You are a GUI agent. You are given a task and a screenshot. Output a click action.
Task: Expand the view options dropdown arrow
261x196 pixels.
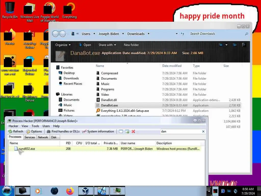pos(226,45)
